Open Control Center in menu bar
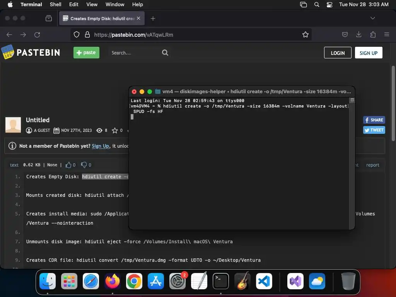The height and width of the screenshot is (297, 396). click(x=329, y=4)
